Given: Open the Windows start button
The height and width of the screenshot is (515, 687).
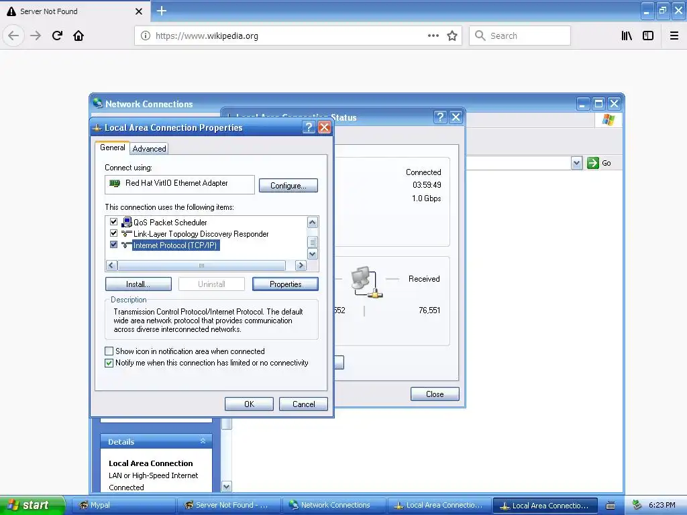Looking at the screenshot, I should tap(32, 505).
